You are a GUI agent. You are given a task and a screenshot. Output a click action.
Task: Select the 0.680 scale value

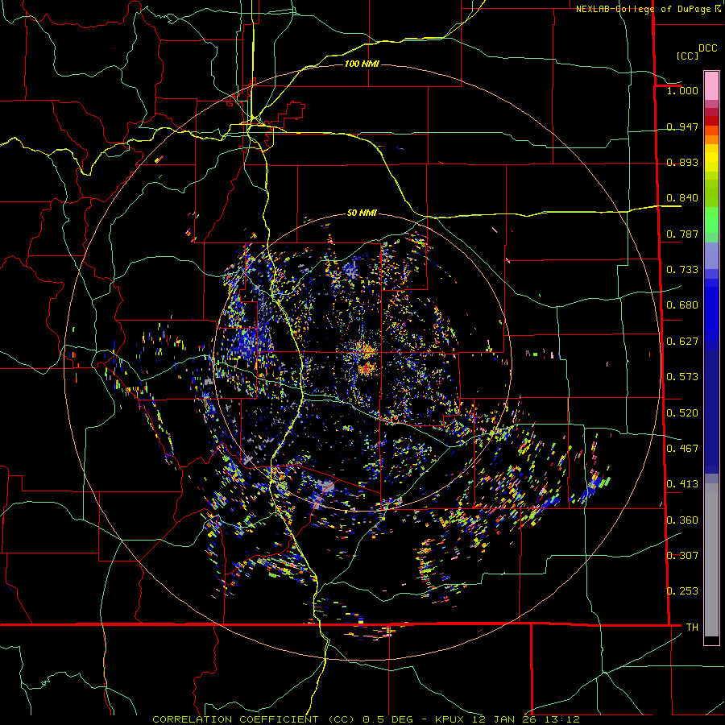click(x=682, y=305)
